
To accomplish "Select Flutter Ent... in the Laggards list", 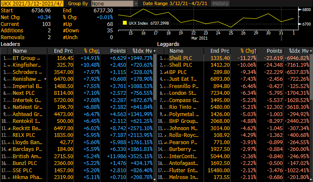I will tap(233, 170).
